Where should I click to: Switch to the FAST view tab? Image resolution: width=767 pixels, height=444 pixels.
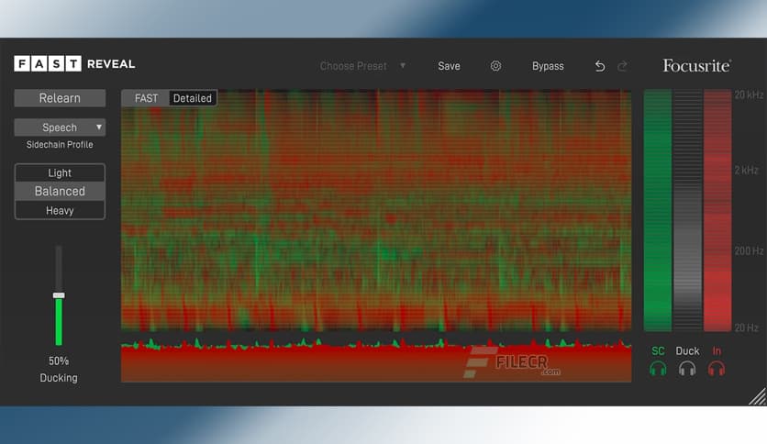[x=146, y=98]
